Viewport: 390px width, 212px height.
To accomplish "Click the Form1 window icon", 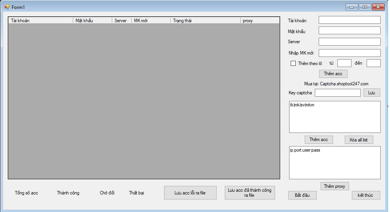I will [x=7, y=7].
